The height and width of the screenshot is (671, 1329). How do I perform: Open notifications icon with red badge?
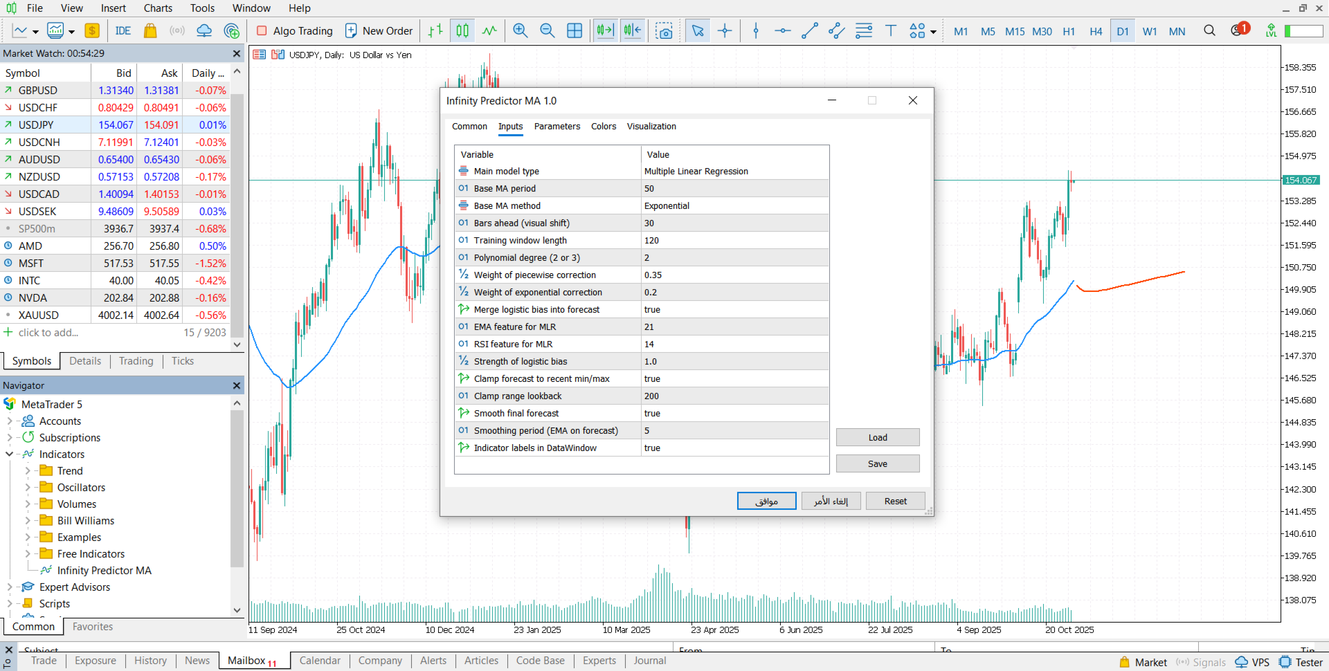pyautogui.click(x=1239, y=30)
